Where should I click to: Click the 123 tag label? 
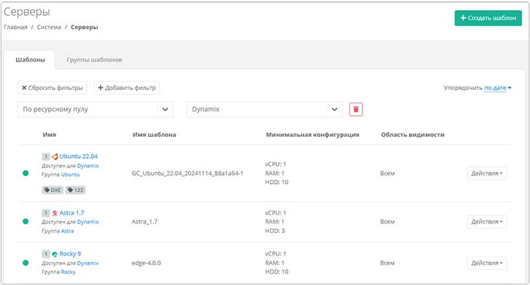tap(75, 190)
